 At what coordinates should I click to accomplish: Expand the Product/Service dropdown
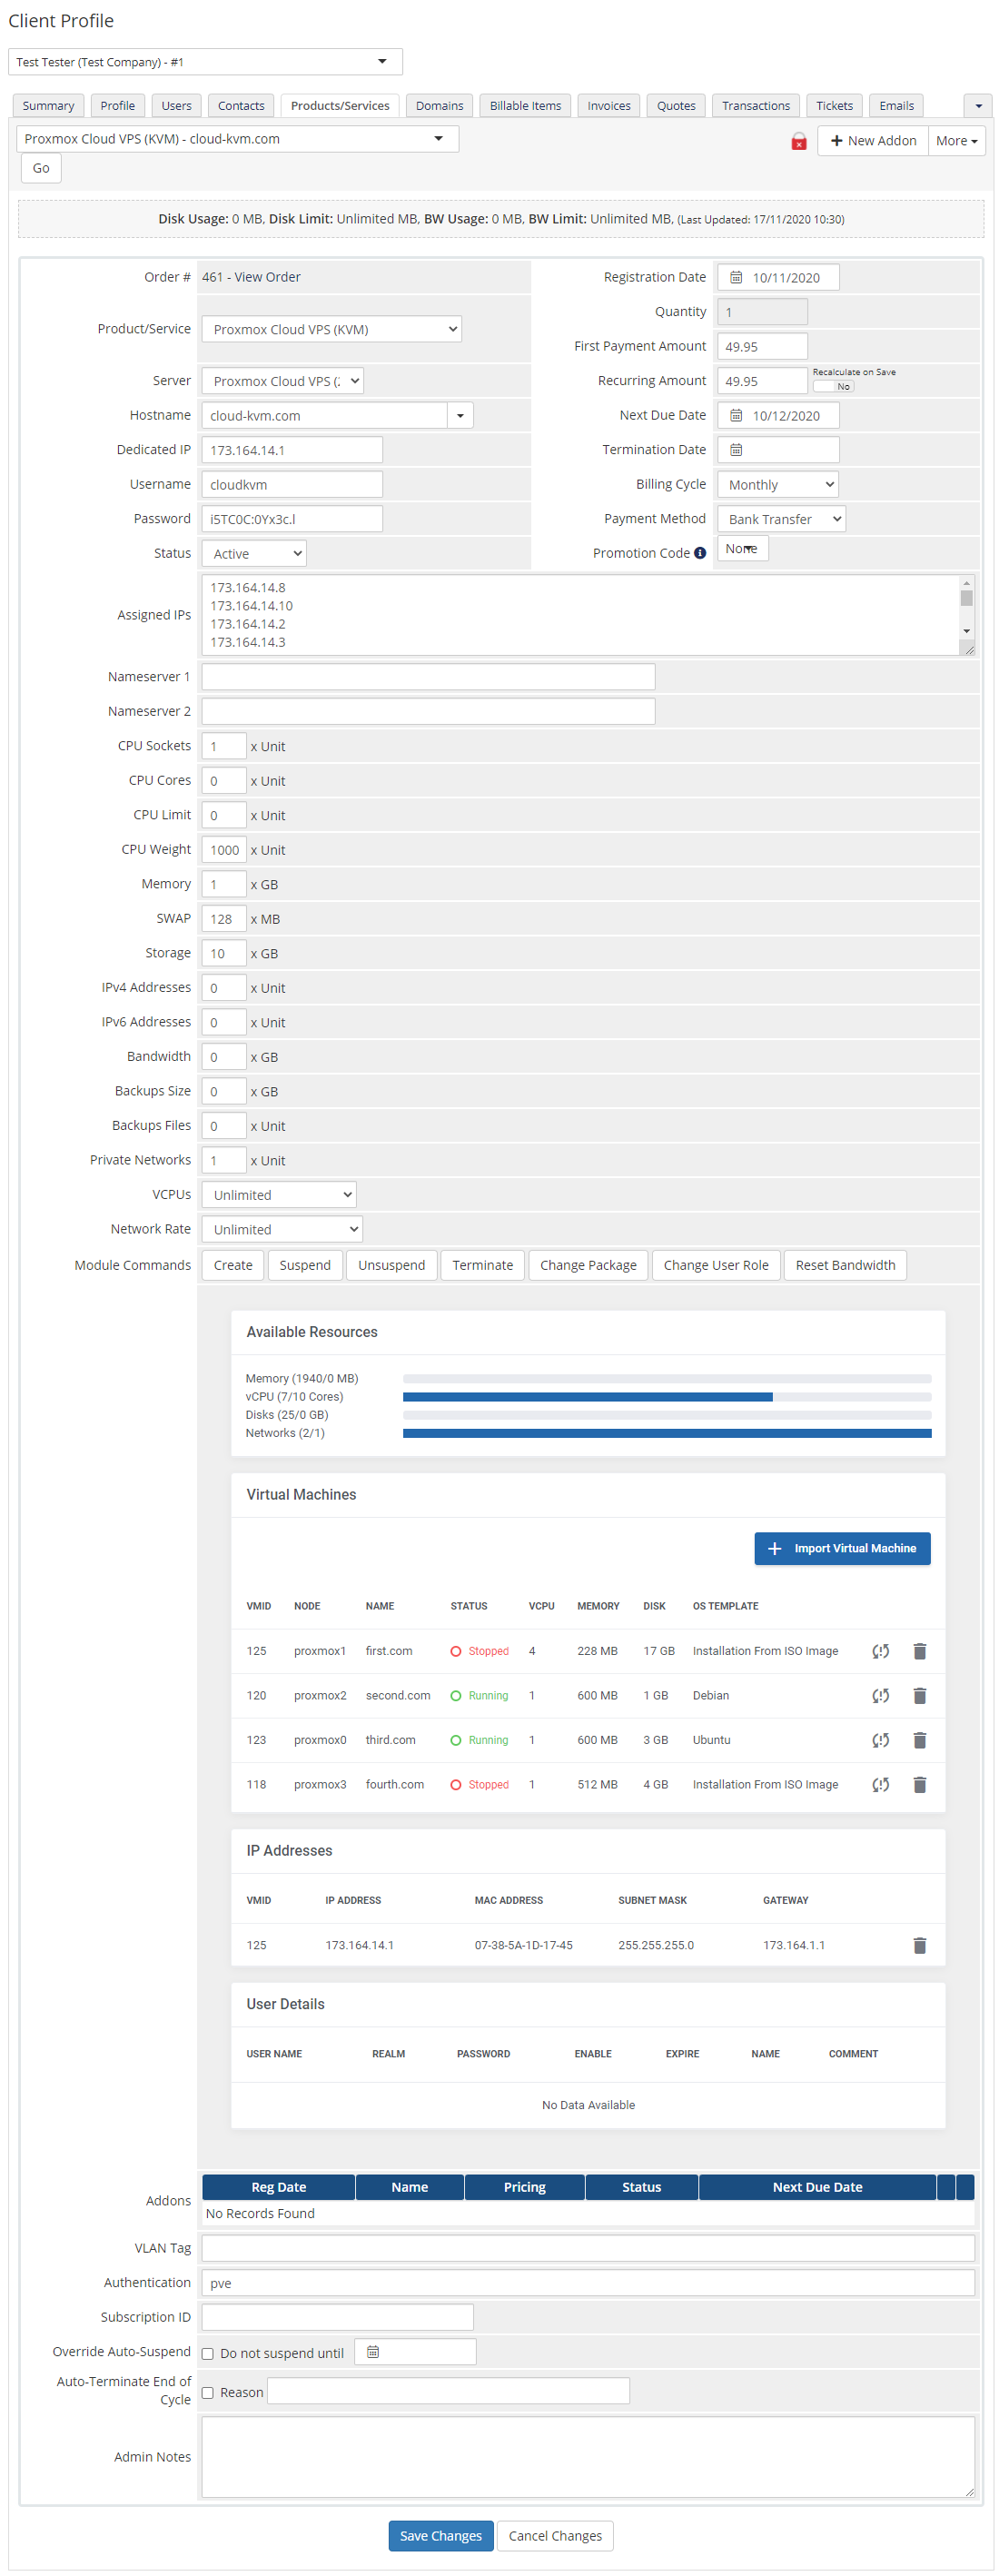331,329
